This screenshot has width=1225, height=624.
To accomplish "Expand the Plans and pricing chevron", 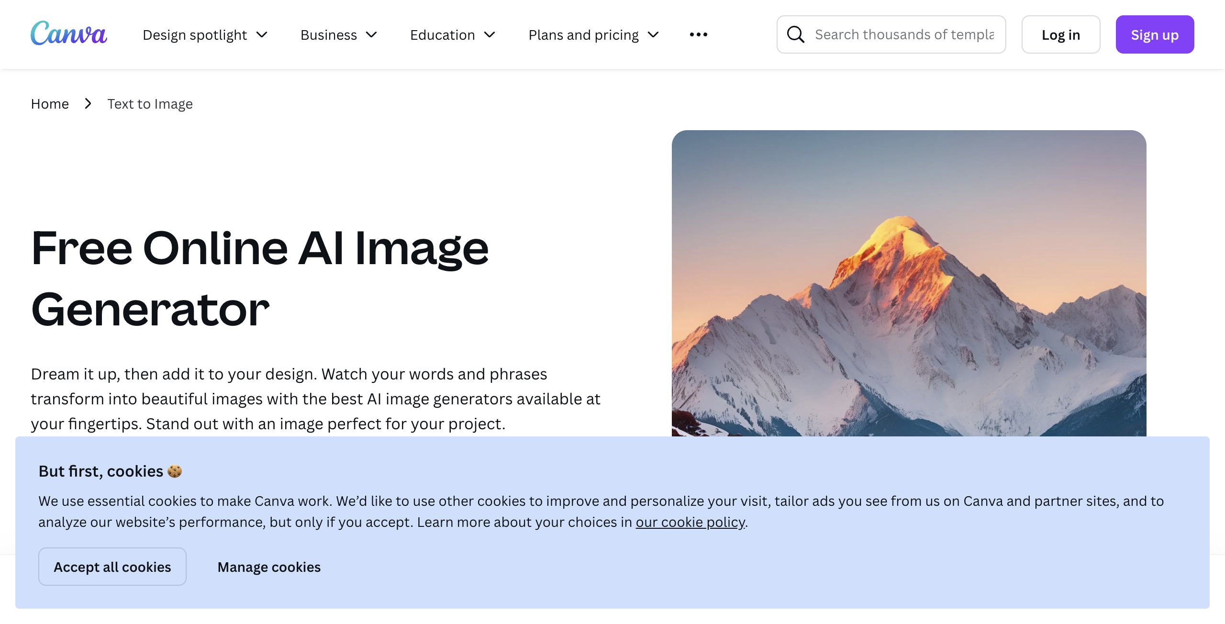I will pyautogui.click(x=653, y=34).
